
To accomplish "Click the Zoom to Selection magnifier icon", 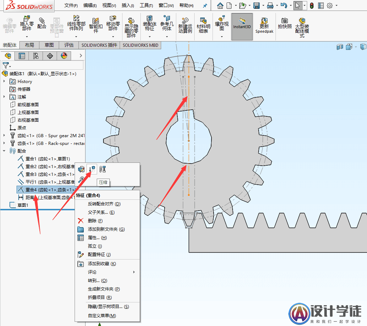I will (x=81, y=180).
